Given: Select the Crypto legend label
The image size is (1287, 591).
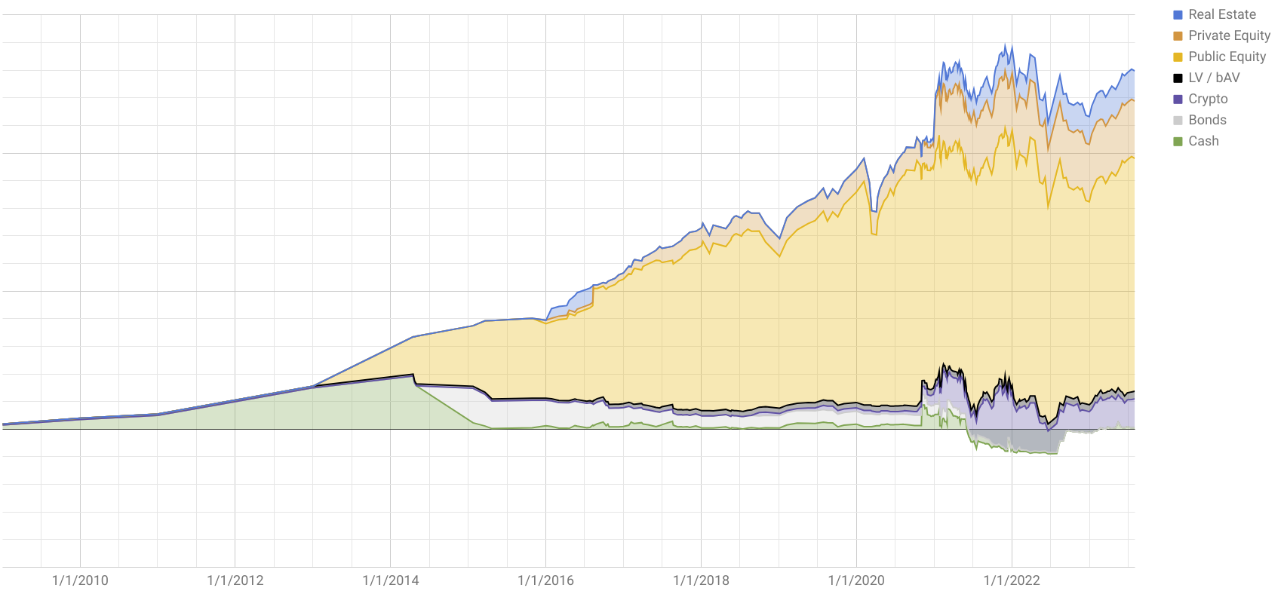Looking at the screenshot, I should [x=1208, y=99].
